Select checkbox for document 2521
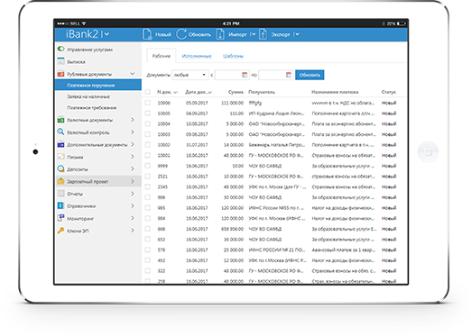The height and width of the screenshot is (336, 471). [x=148, y=177]
